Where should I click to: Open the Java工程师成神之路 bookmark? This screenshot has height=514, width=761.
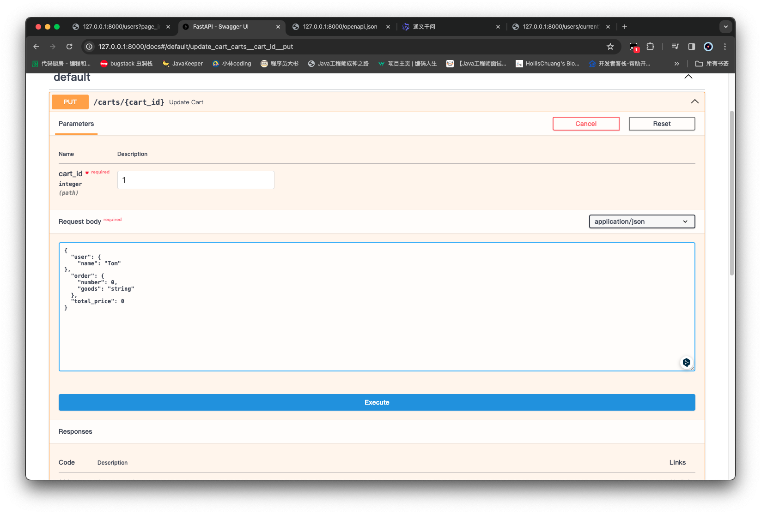click(x=338, y=64)
